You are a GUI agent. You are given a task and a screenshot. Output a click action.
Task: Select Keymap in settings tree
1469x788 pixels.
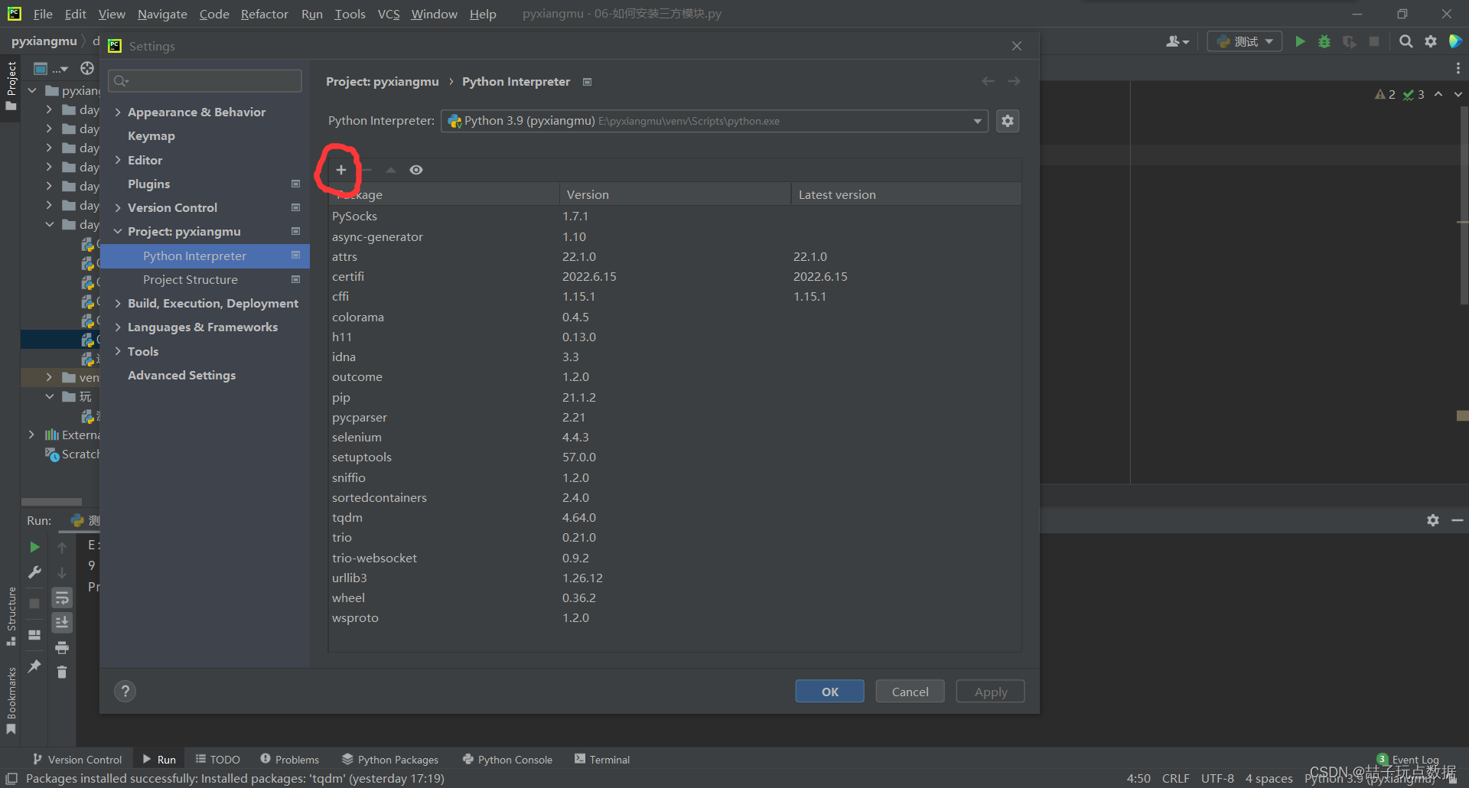[151, 135]
